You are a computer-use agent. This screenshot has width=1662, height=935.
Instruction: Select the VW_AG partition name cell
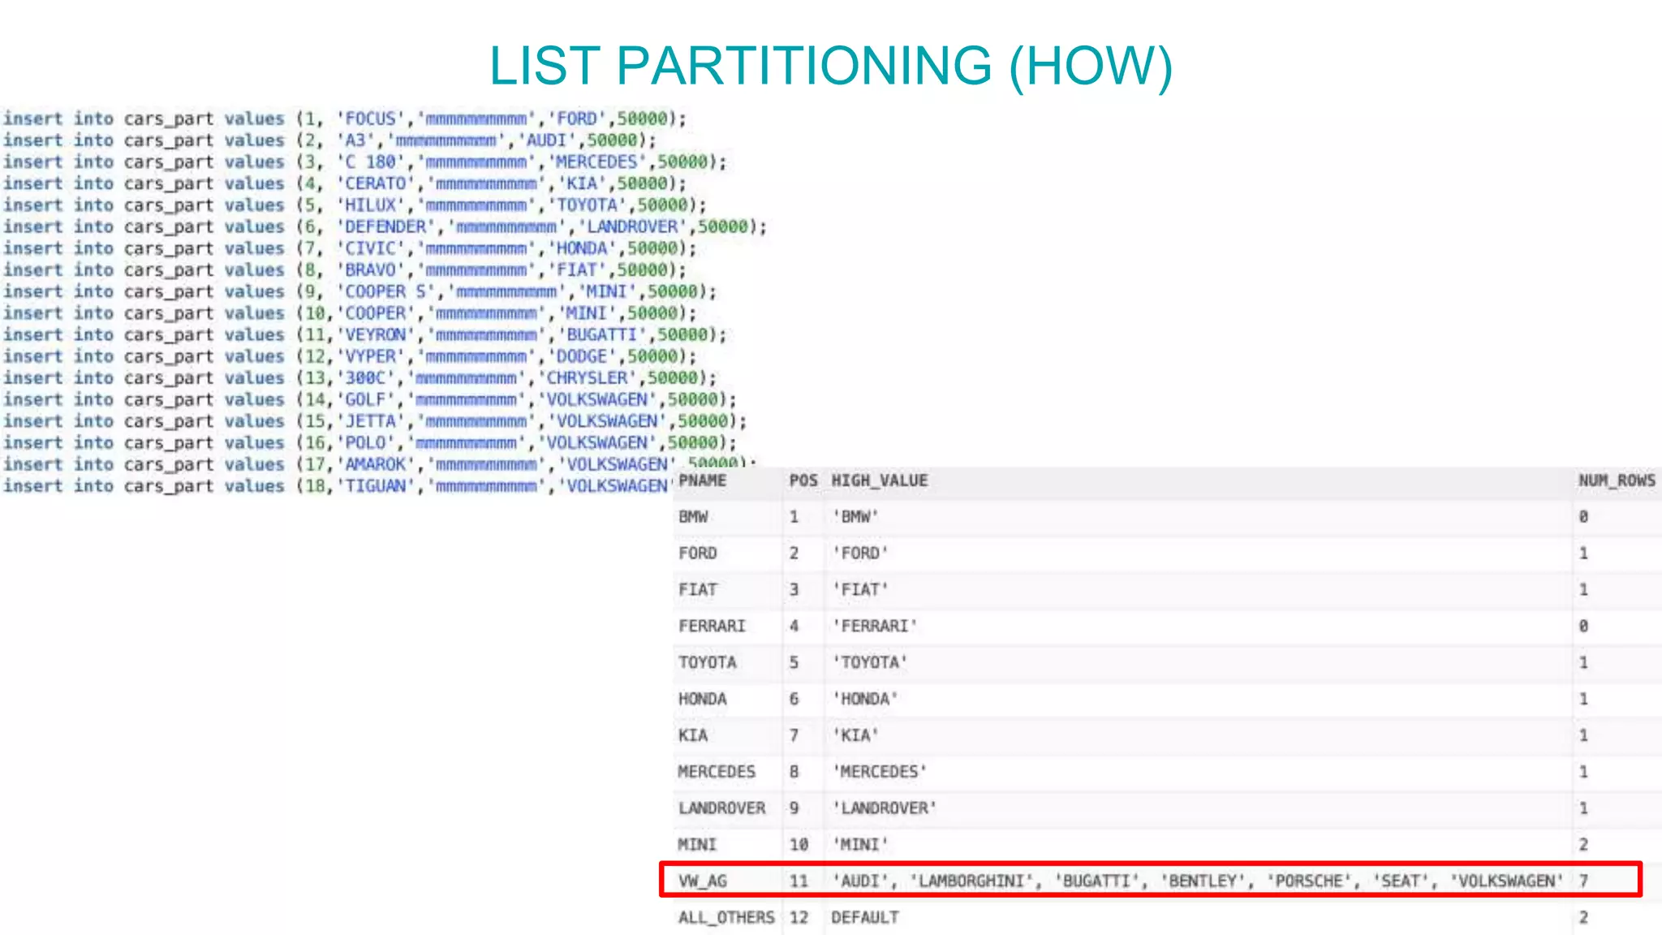(703, 881)
